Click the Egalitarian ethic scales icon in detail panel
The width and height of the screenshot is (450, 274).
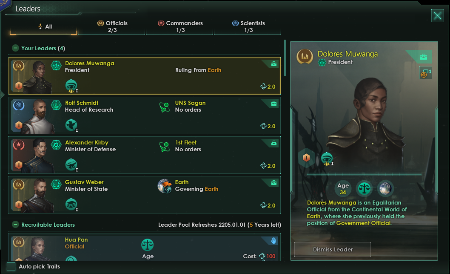pyautogui.click(x=364, y=188)
